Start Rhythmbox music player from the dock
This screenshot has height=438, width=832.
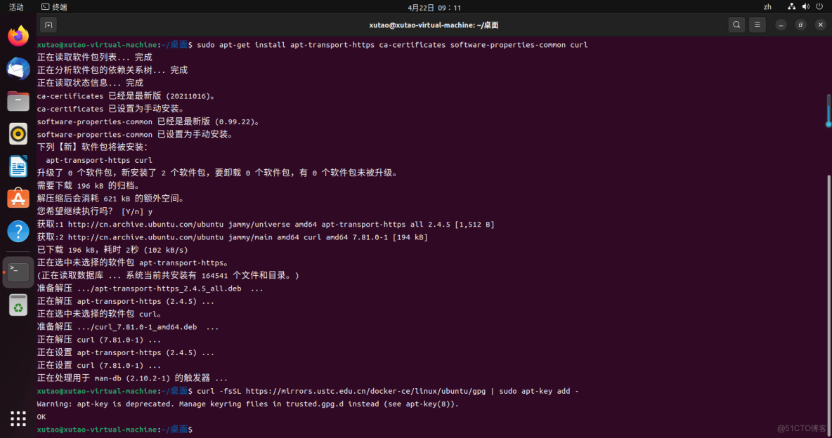point(18,133)
